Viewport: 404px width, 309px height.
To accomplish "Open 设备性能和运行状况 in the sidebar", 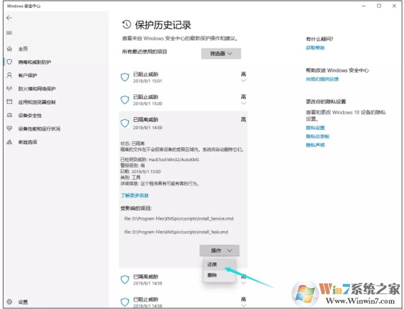I will pyautogui.click(x=39, y=129).
